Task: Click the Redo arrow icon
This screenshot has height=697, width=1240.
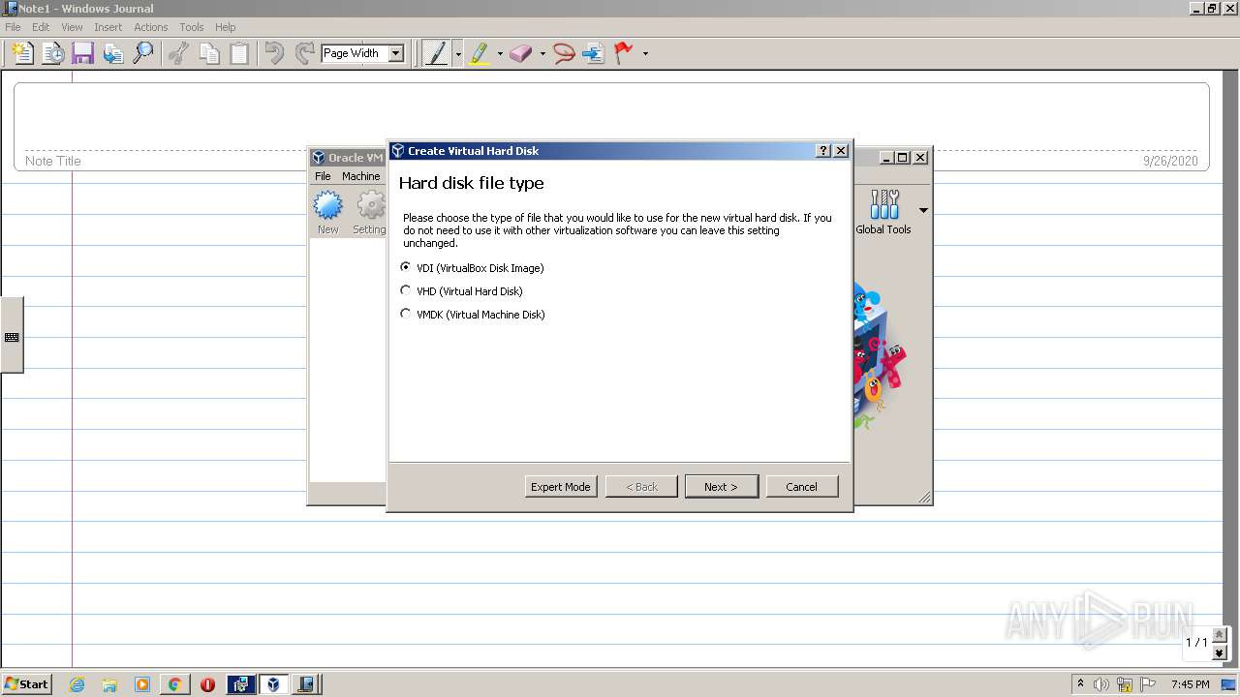Action: (x=304, y=53)
